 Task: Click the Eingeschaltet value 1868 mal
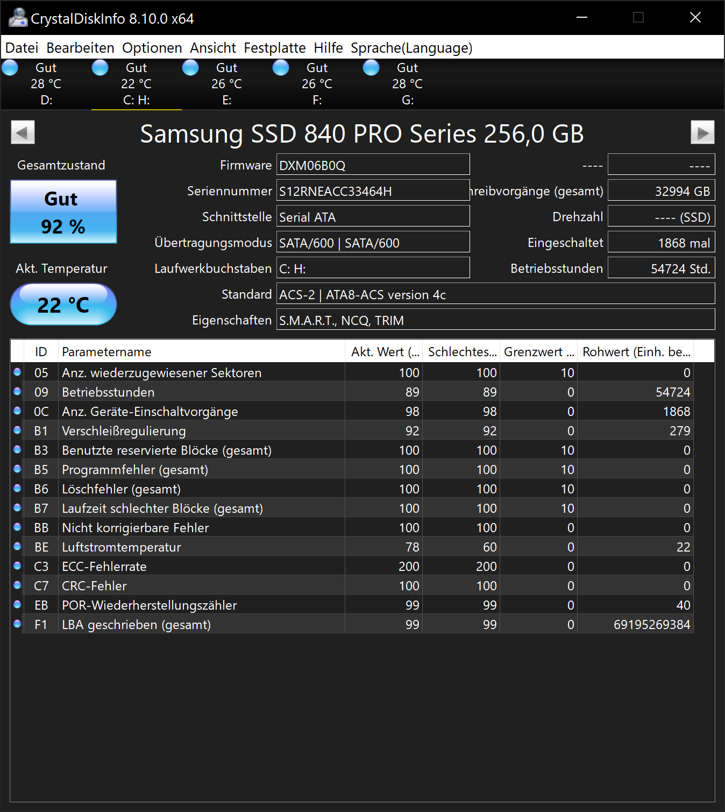[x=662, y=242]
